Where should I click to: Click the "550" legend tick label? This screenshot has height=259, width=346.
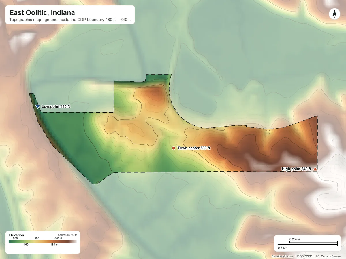(x=37, y=238)
